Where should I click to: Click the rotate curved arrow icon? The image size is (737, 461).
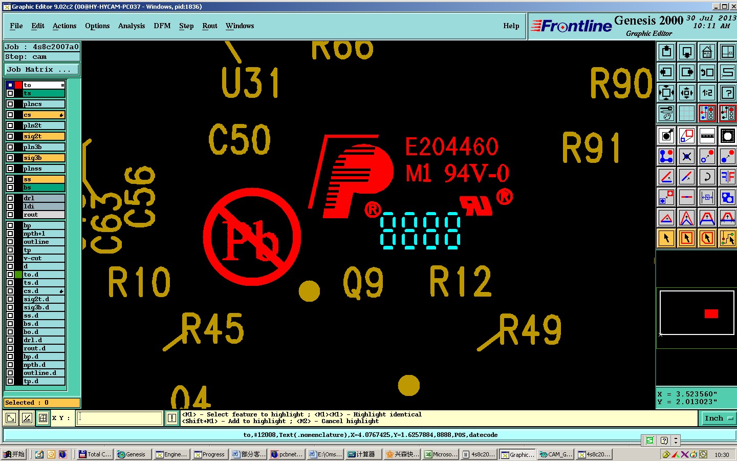(x=707, y=177)
